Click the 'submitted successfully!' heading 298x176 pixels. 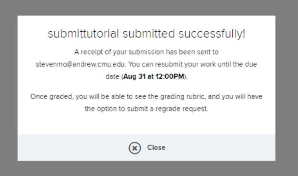[x=146, y=34]
